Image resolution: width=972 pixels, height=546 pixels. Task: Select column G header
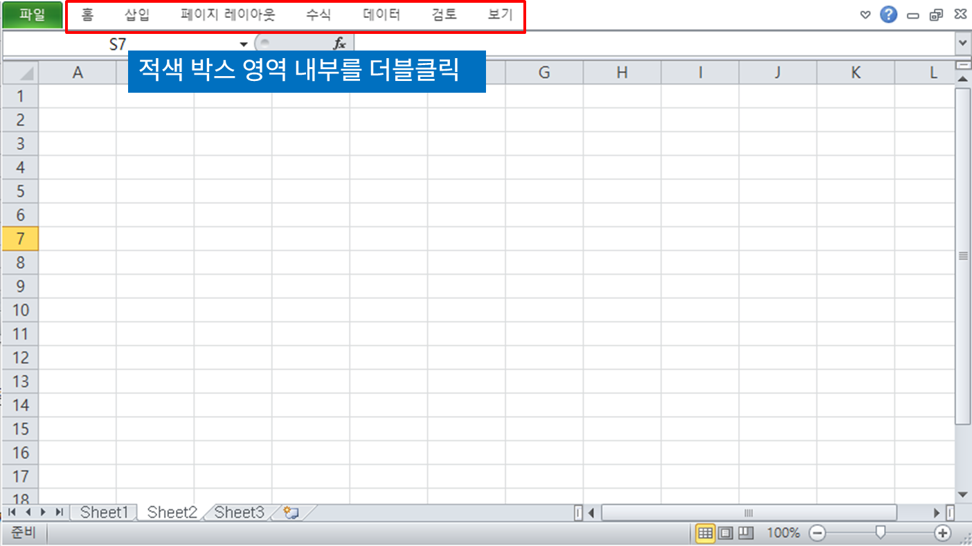tap(544, 73)
